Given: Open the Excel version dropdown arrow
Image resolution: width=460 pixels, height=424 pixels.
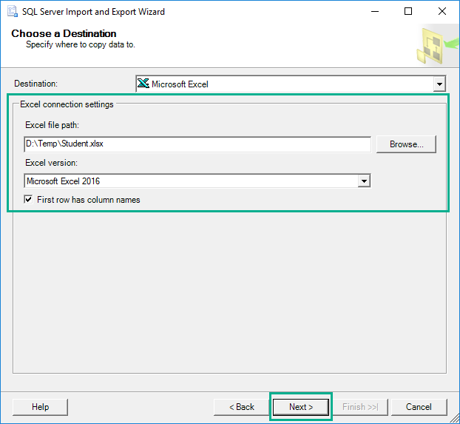Looking at the screenshot, I should point(364,181).
